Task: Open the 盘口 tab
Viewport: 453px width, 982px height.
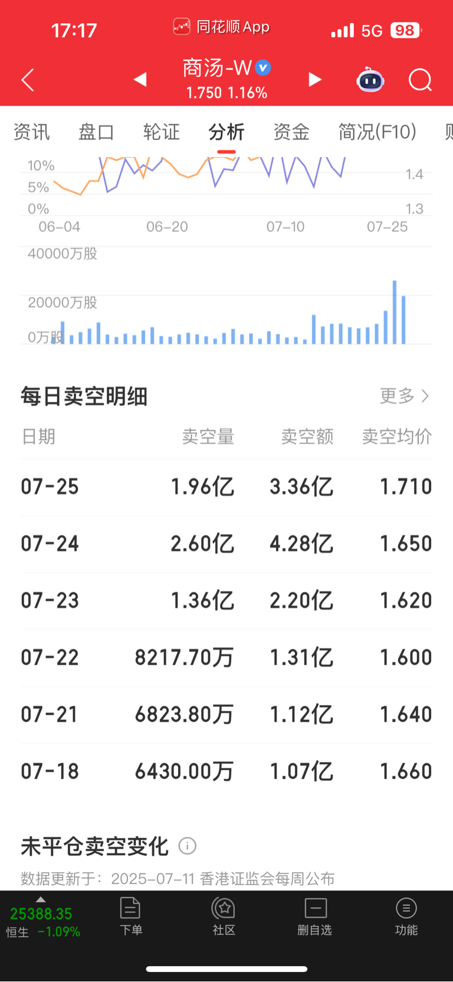Action: tap(96, 132)
